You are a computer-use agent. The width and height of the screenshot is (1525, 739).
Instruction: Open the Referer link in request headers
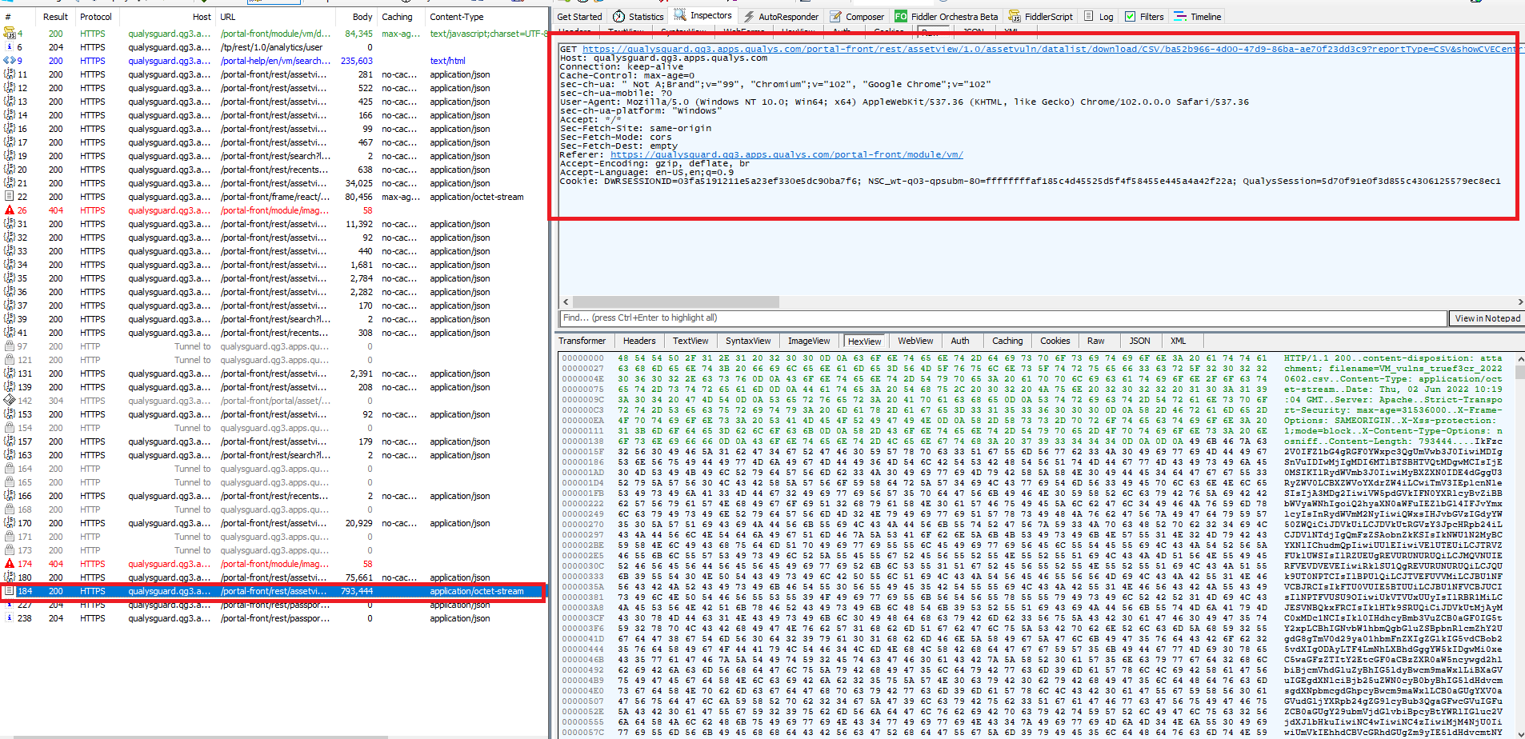[x=787, y=155]
